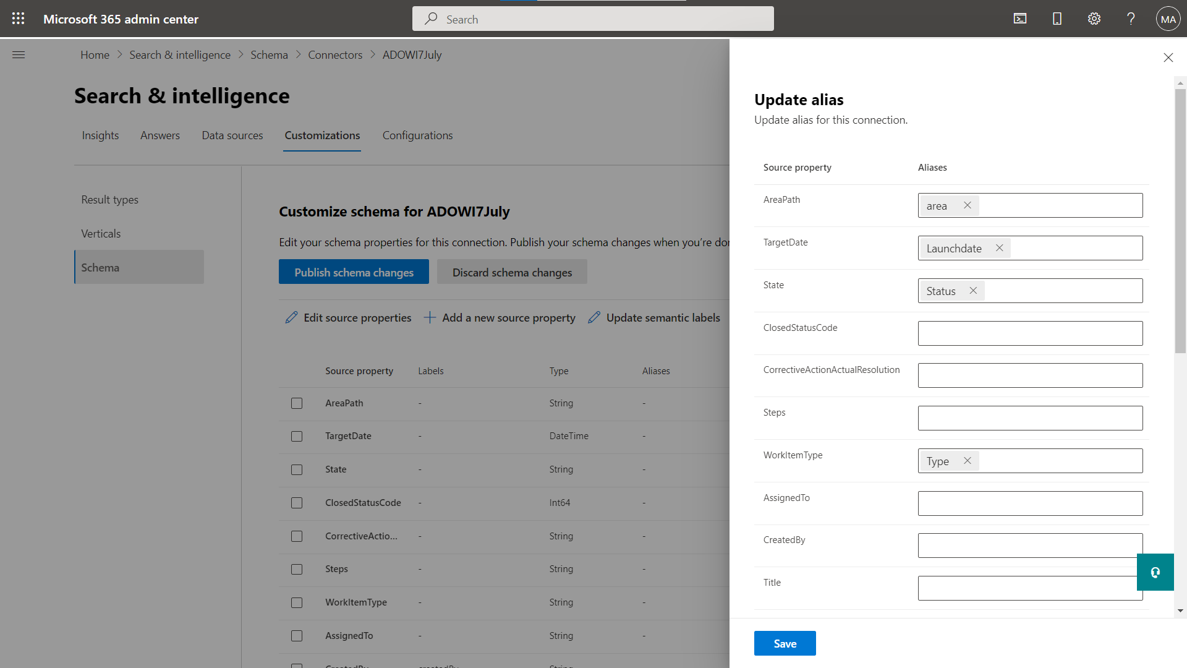Click the Edit source properties icon
This screenshot has width=1187, height=668.
pyautogui.click(x=292, y=317)
